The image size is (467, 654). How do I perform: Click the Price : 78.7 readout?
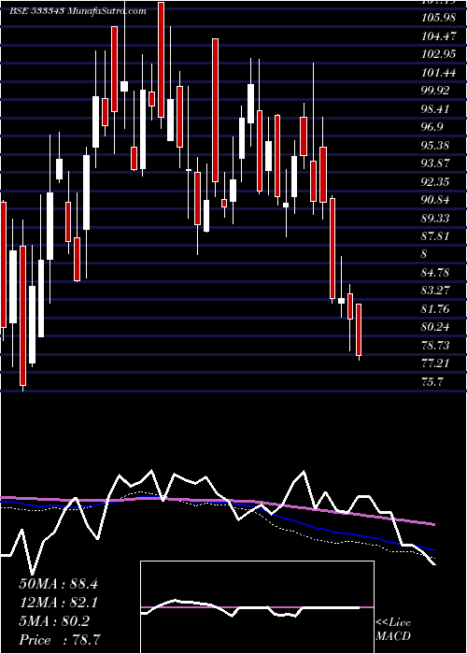tap(59, 640)
